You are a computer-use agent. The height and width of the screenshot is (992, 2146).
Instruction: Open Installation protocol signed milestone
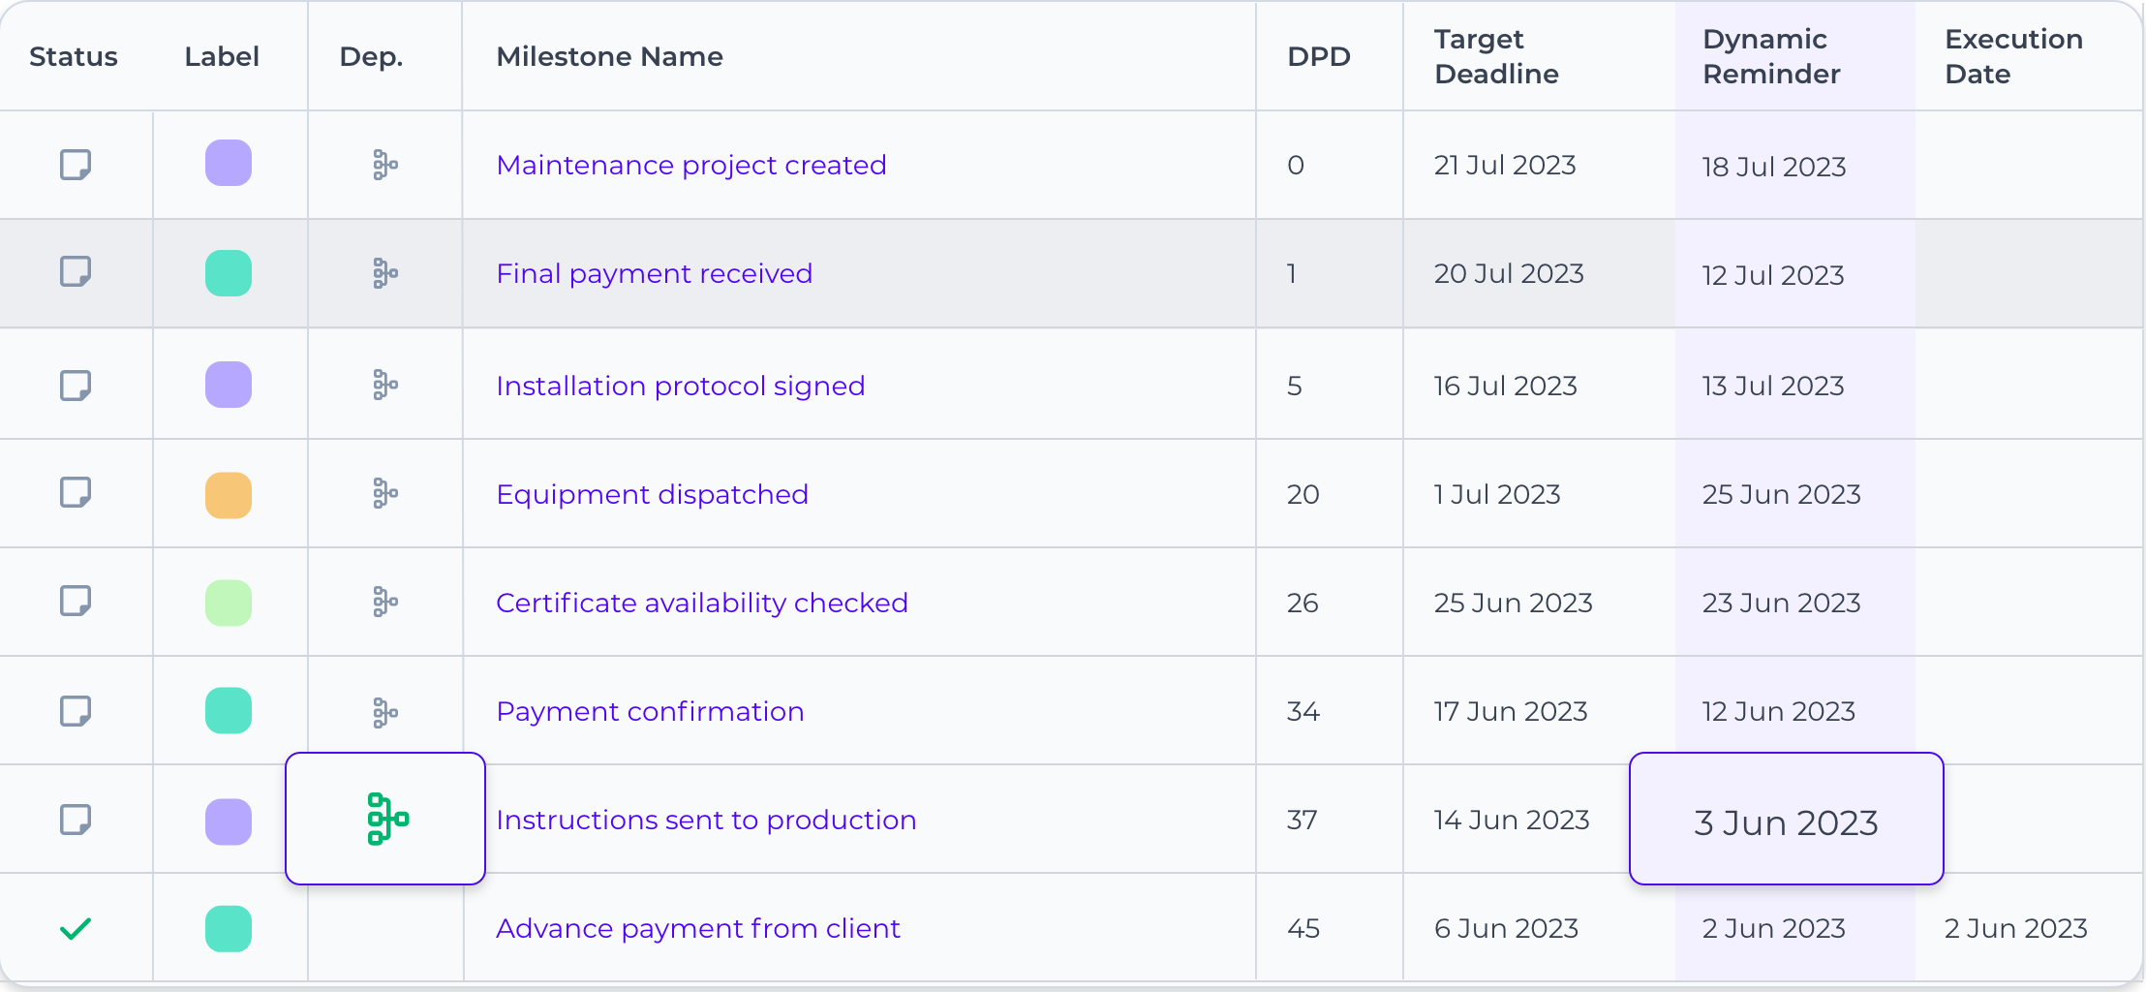tap(680, 386)
